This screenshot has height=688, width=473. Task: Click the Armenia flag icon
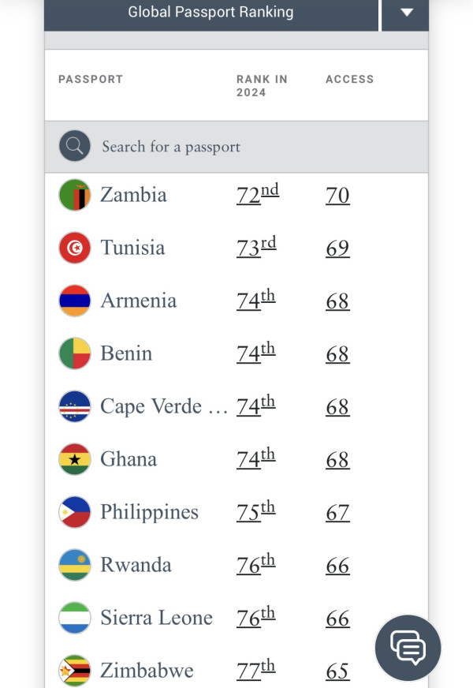click(75, 301)
